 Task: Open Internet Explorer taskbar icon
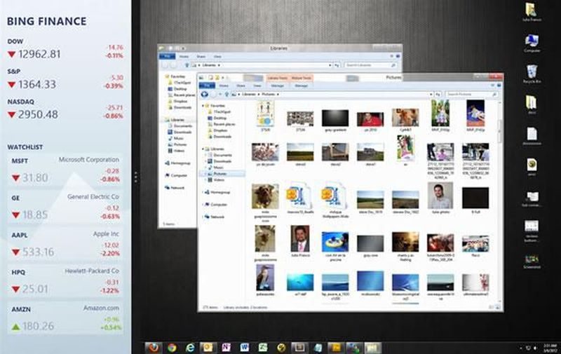pos(190,347)
